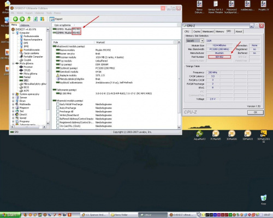The width and height of the screenshot is (273, 218).
Task: Select the Pamięć tree item
Action: click(27, 77)
